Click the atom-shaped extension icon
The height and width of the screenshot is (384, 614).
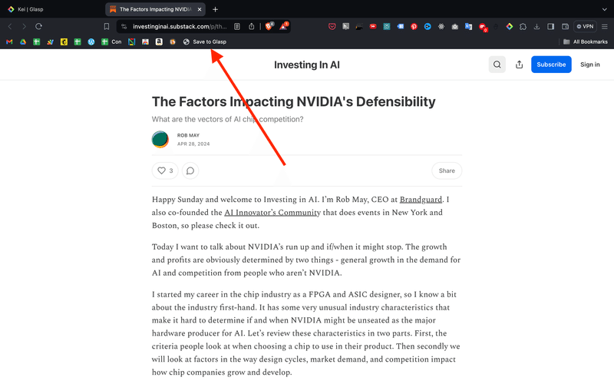point(441,26)
